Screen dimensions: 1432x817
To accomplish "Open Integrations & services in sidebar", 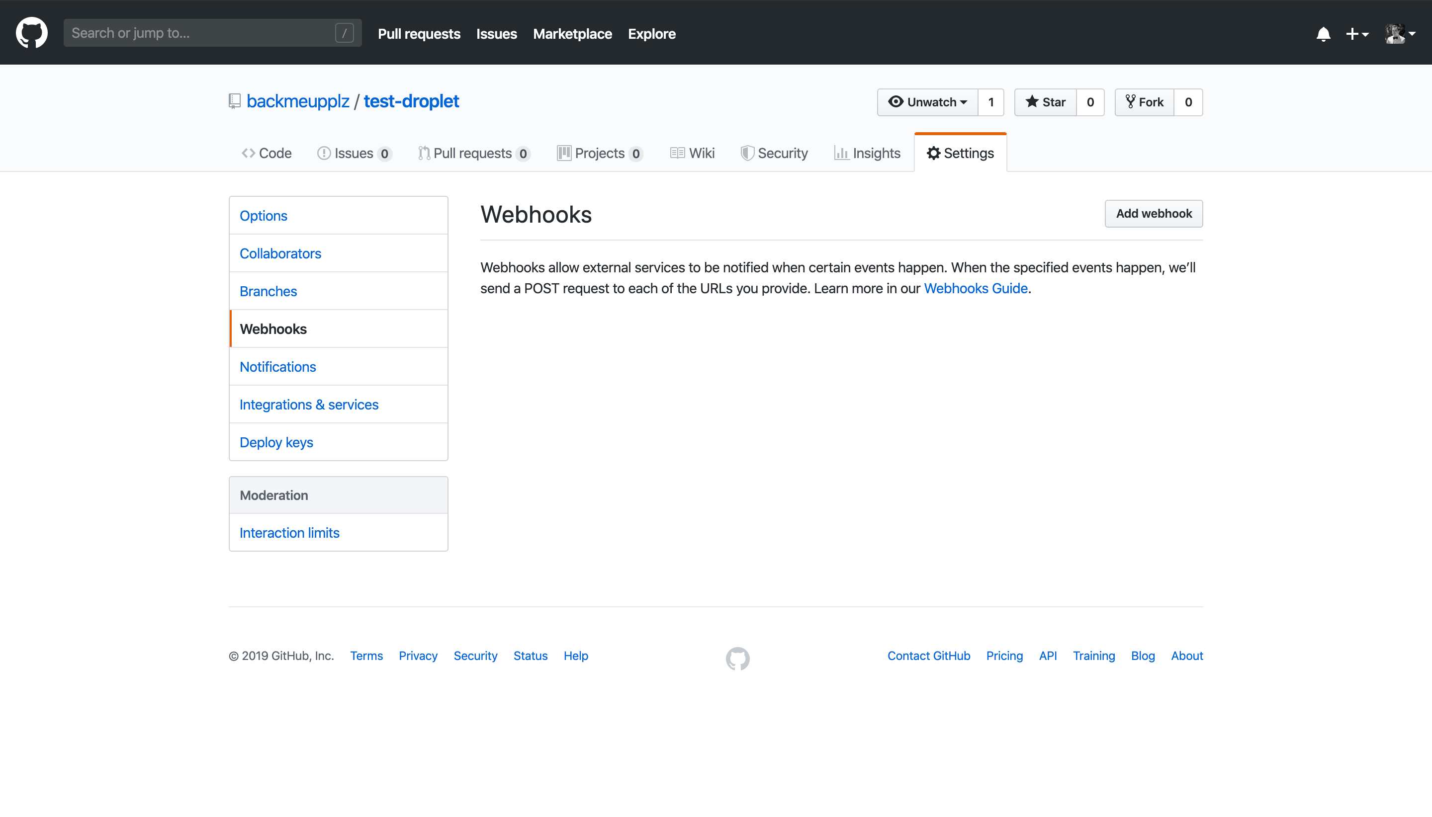I will pyautogui.click(x=339, y=404).
